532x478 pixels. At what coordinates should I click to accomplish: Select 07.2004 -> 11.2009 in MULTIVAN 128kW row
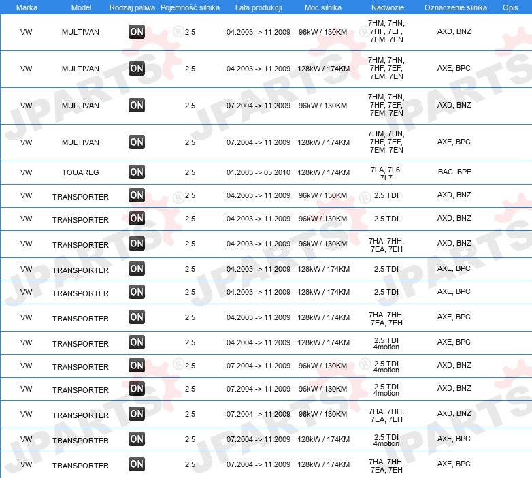[259, 142]
